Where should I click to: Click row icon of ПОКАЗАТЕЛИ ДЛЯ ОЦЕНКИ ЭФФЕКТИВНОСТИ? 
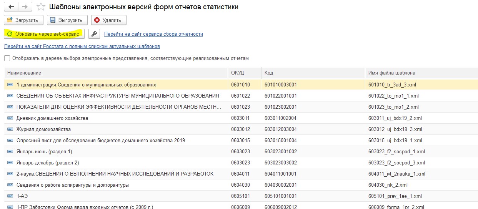click(10, 107)
